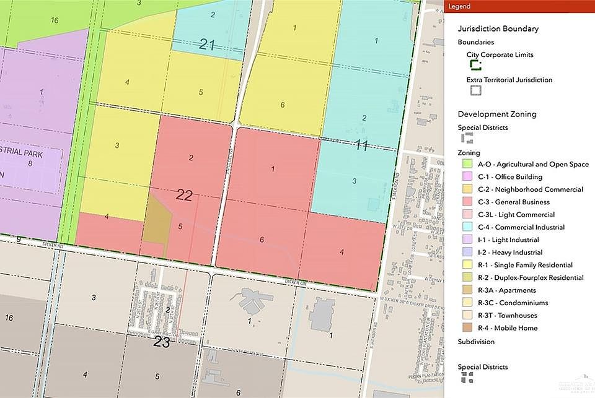Click the C-3 General Business color swatch
Image resolution: width=595 pixels, height=398 pixels.
pyautogui.click(x=468, y=202)
